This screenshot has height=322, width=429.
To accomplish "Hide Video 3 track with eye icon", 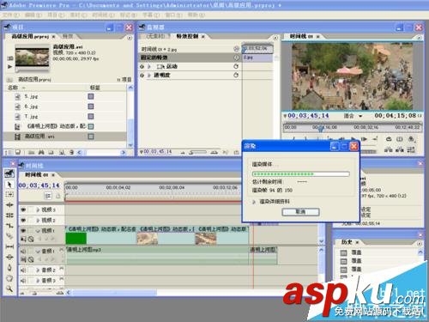I will 23,210.
